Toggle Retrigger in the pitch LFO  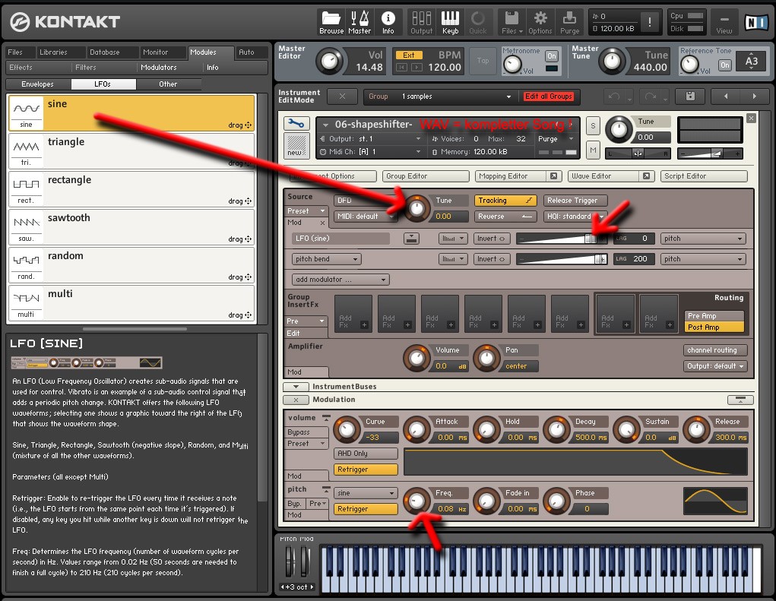click(366, 508)
